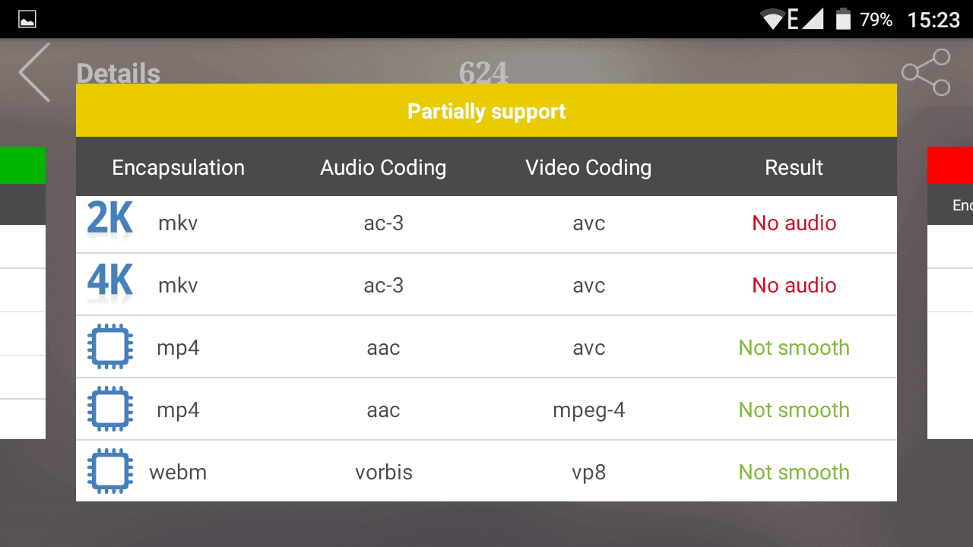Tap the red panel on right edge
Screen dimensions: 973x547
950,166
